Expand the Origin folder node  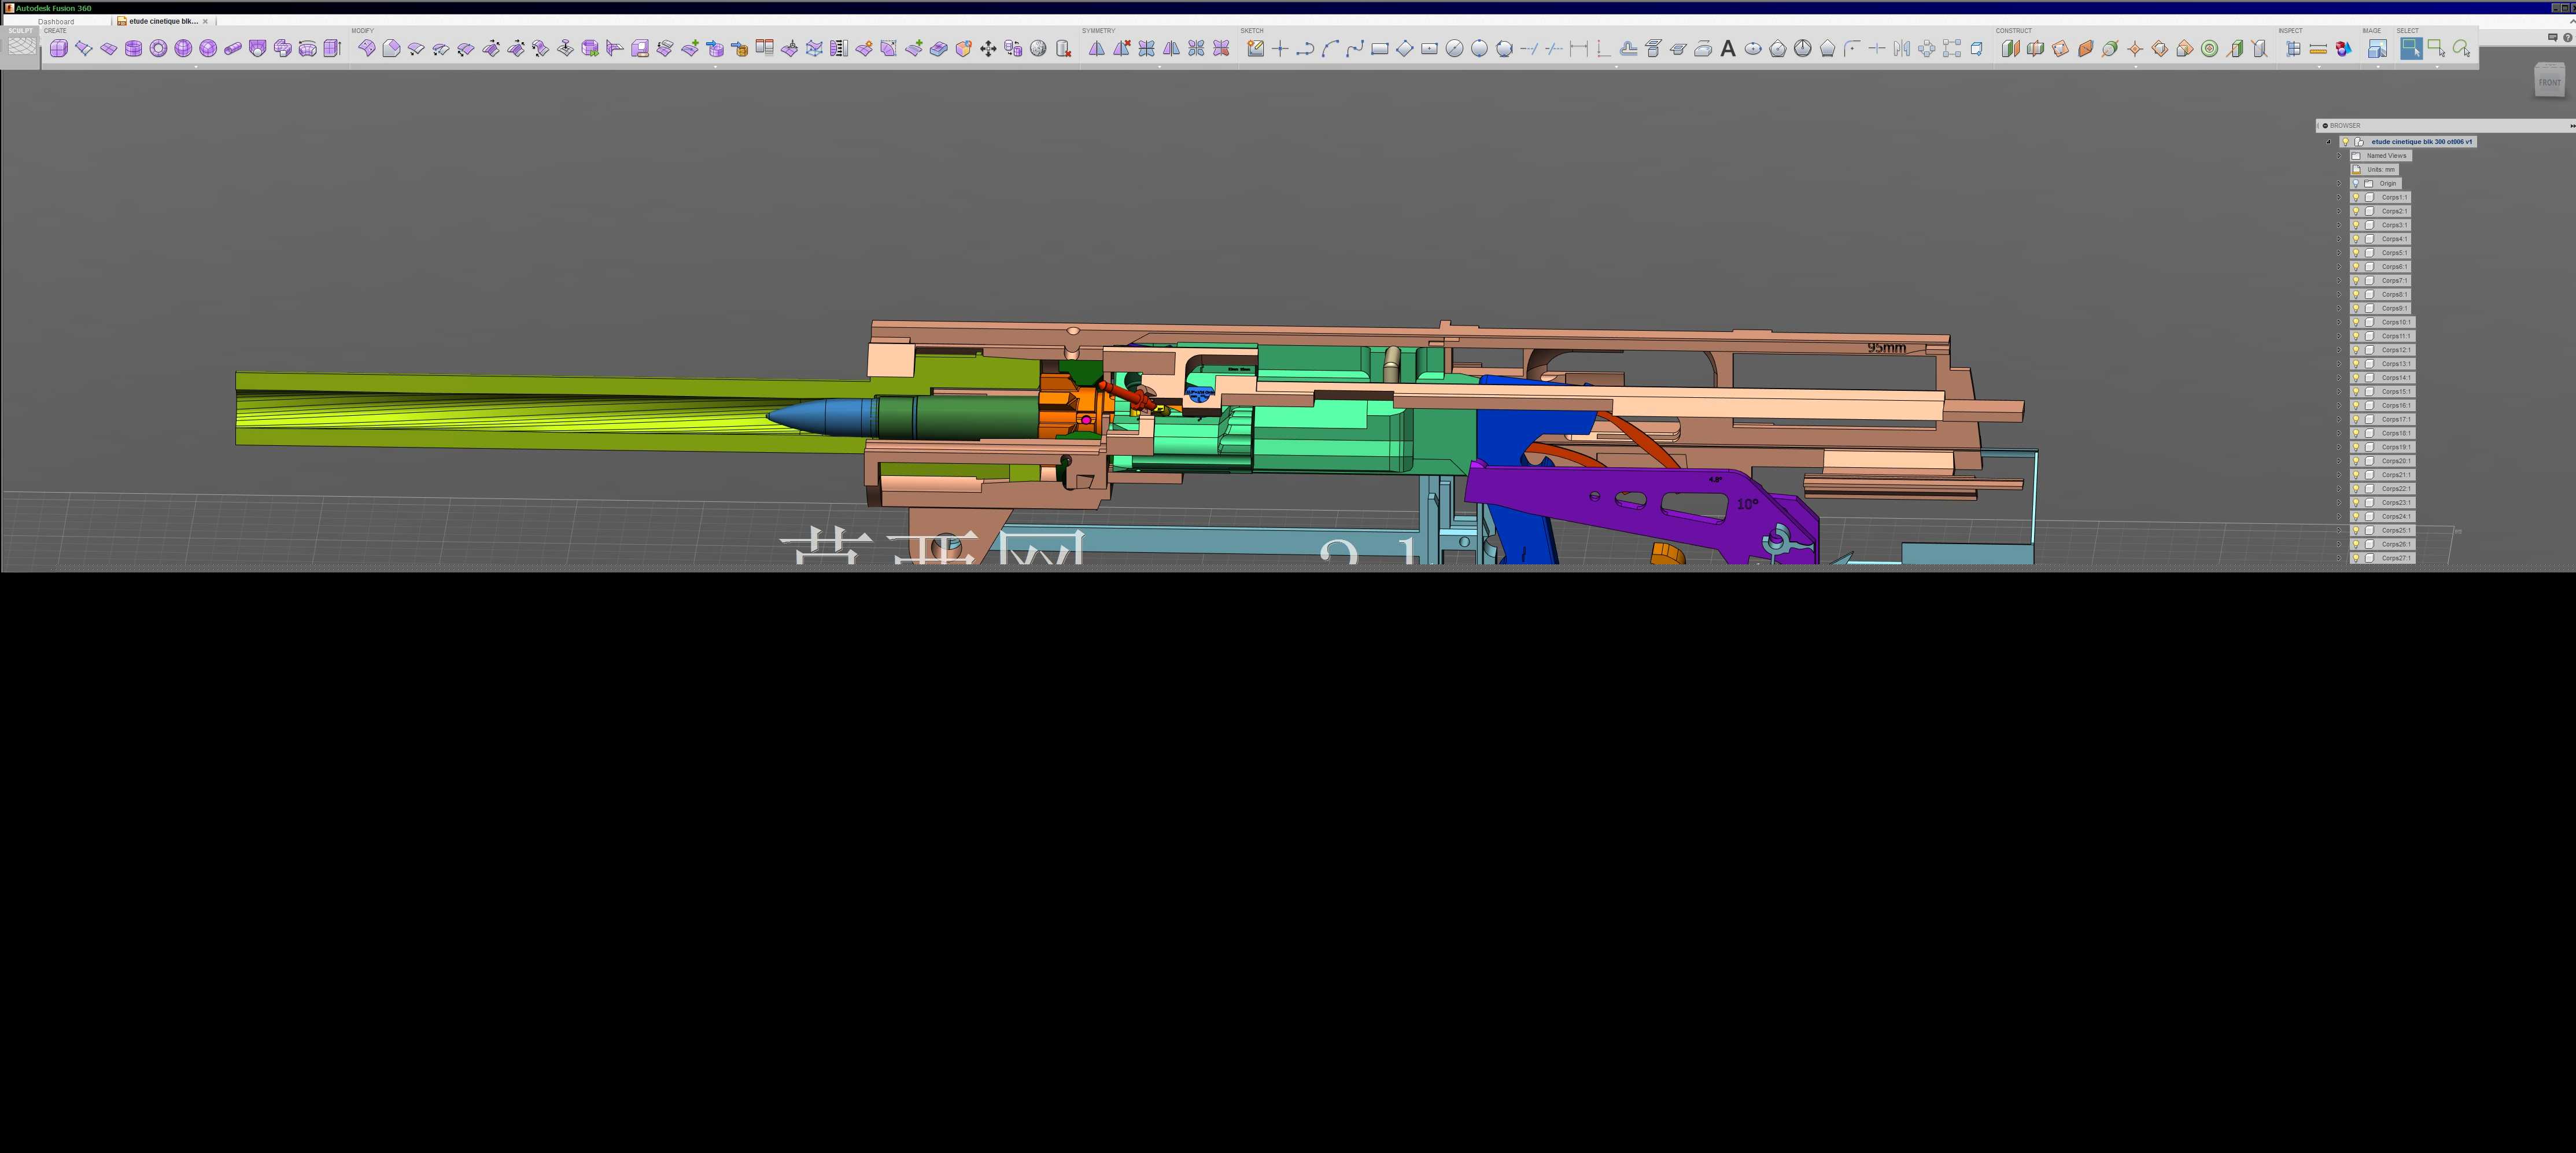pyautogui.click(x=2339, y=183)
